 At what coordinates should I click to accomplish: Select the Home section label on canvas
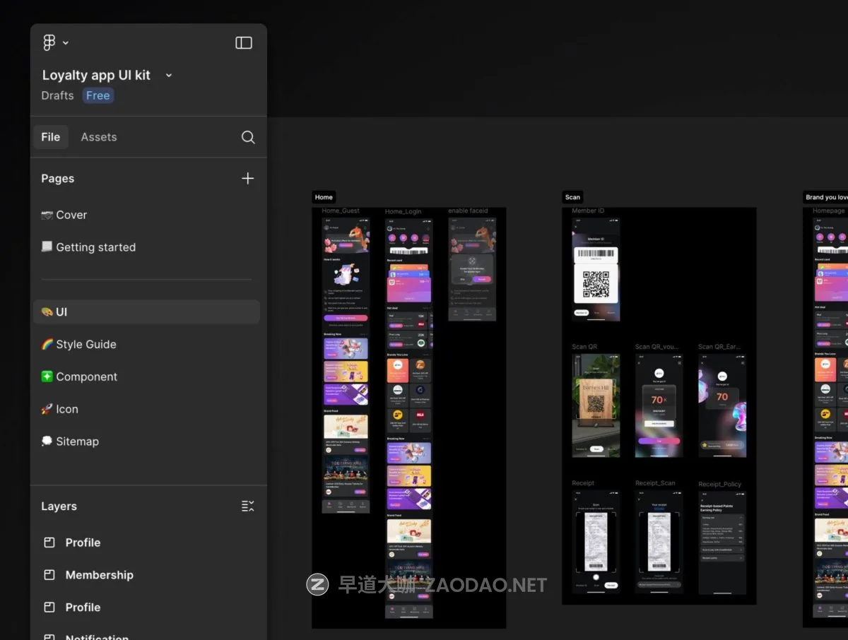(x=324, y=197)
